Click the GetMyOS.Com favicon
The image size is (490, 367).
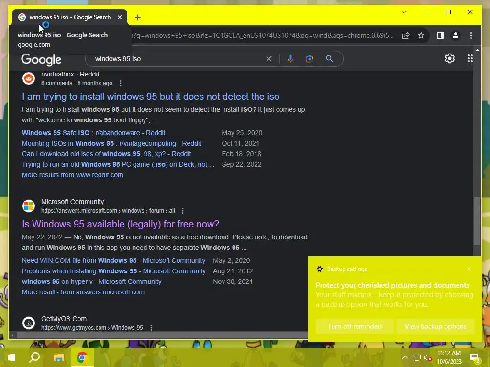click(29, 323)
